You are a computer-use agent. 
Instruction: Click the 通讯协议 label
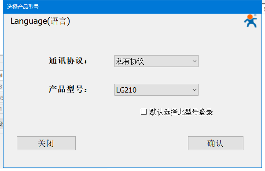point(68,61)
